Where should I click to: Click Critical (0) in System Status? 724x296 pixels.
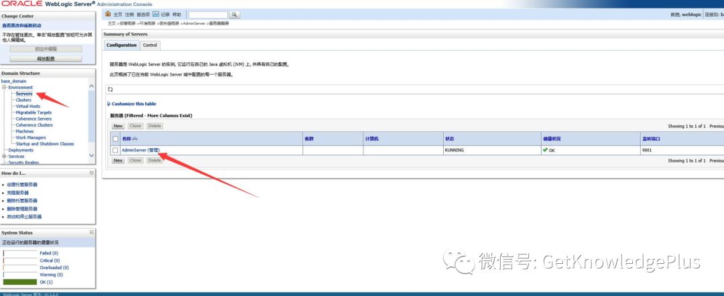50,261
